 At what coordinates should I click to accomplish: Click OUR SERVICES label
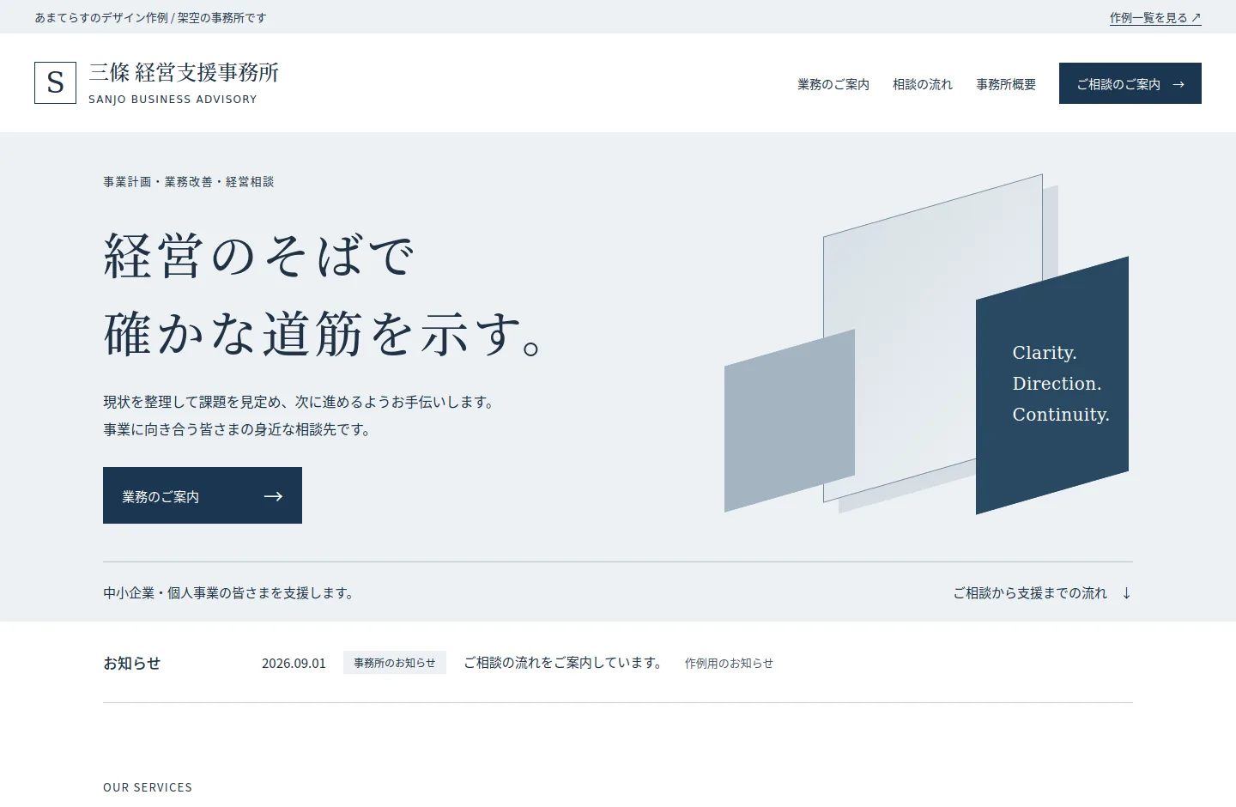[148, 787]
